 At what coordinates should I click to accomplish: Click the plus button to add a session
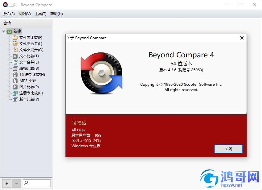[7, 184]
